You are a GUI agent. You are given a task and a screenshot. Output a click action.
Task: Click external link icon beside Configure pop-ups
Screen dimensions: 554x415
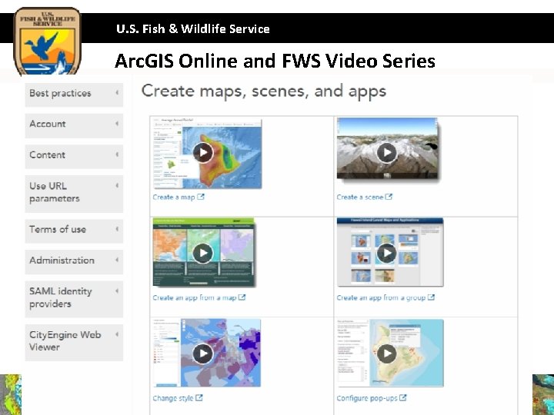click(402, 398)
